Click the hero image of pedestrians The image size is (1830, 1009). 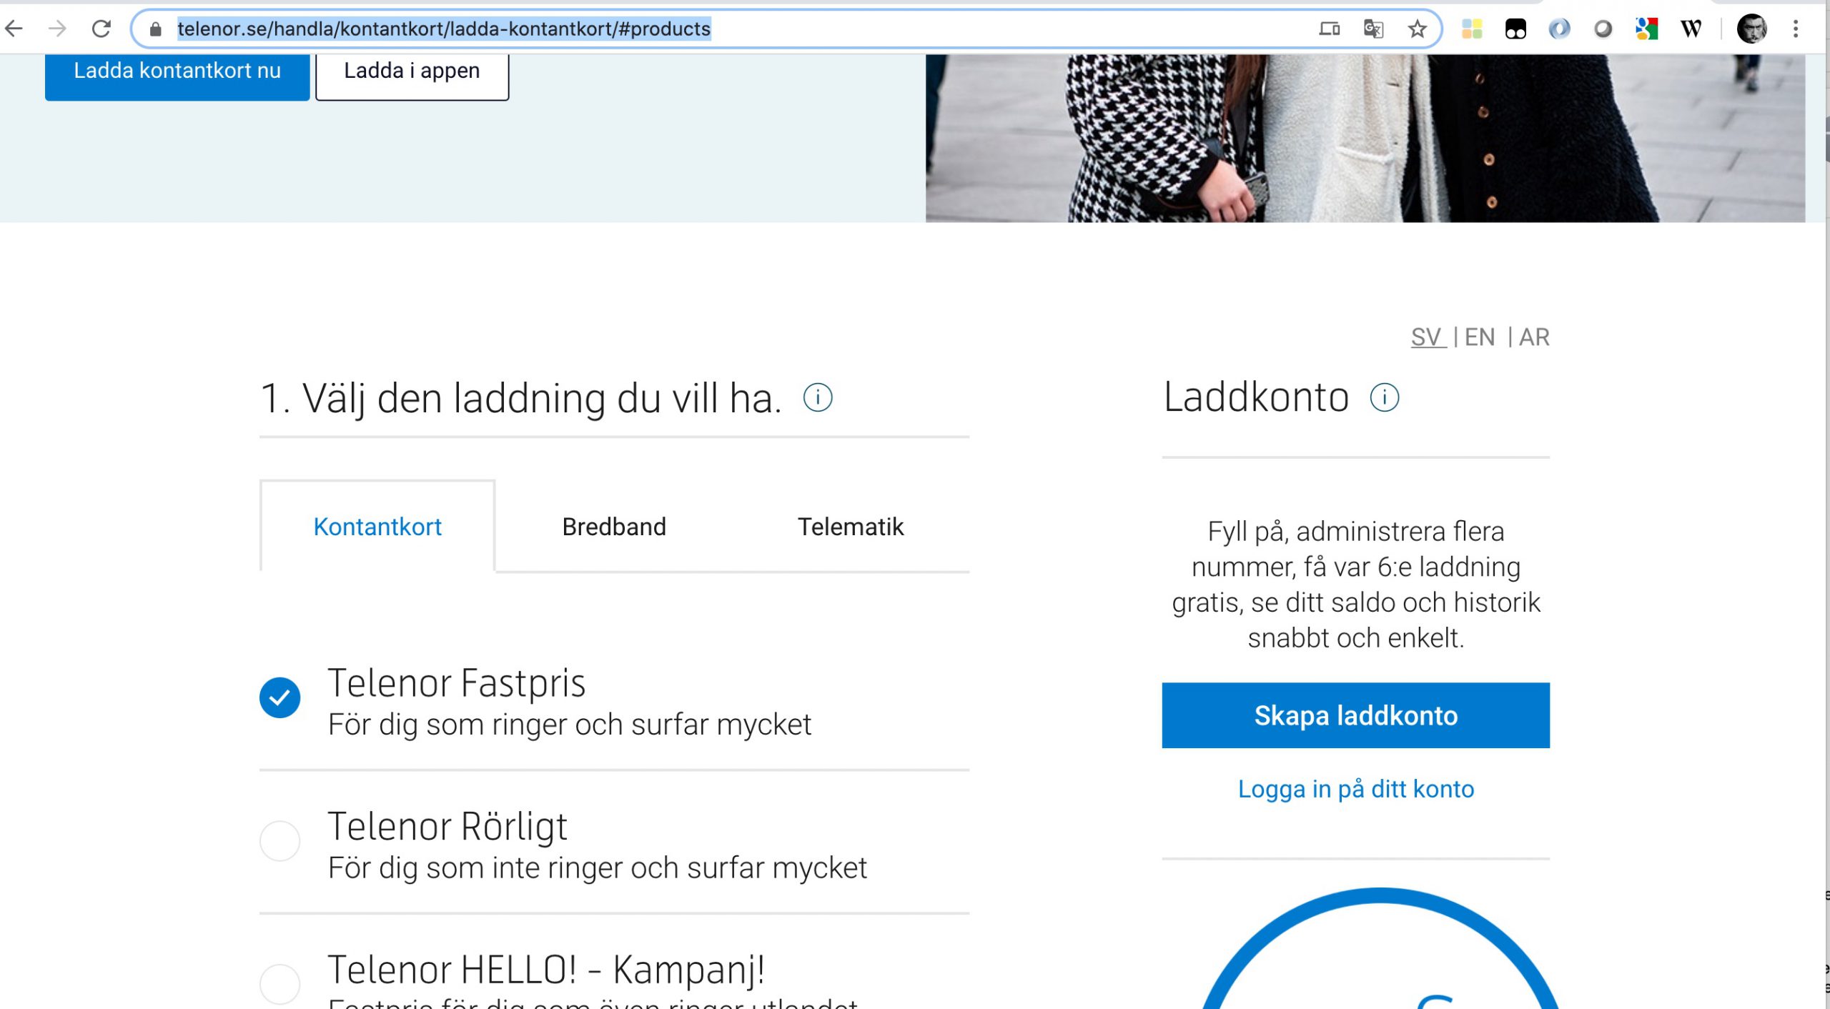click(1365, 138)
